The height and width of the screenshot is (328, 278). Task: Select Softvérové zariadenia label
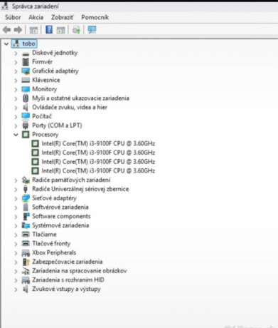pos(60,207)
